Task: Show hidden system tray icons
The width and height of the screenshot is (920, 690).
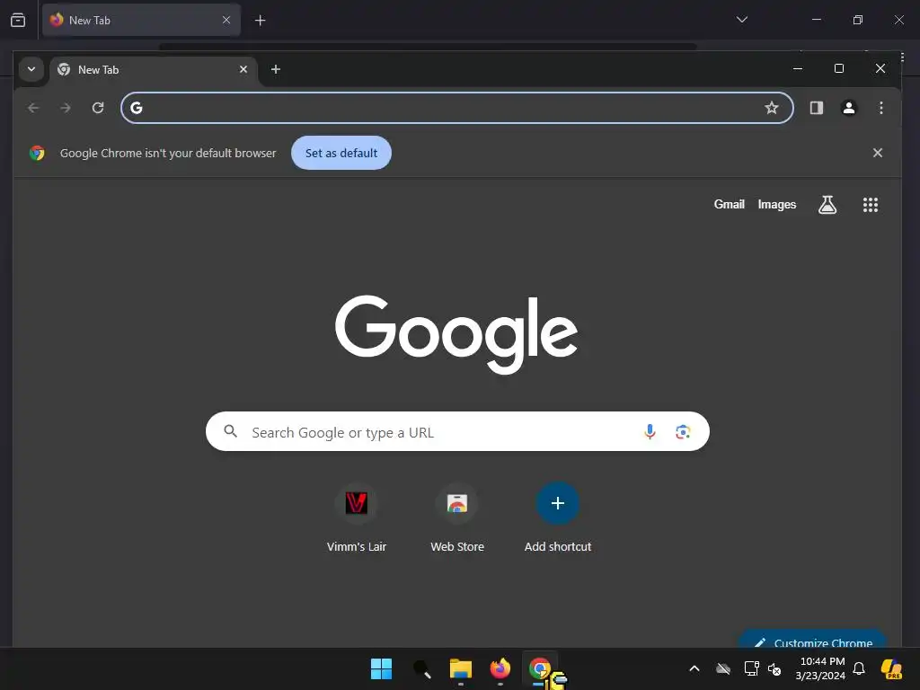Action: point(694,668)
